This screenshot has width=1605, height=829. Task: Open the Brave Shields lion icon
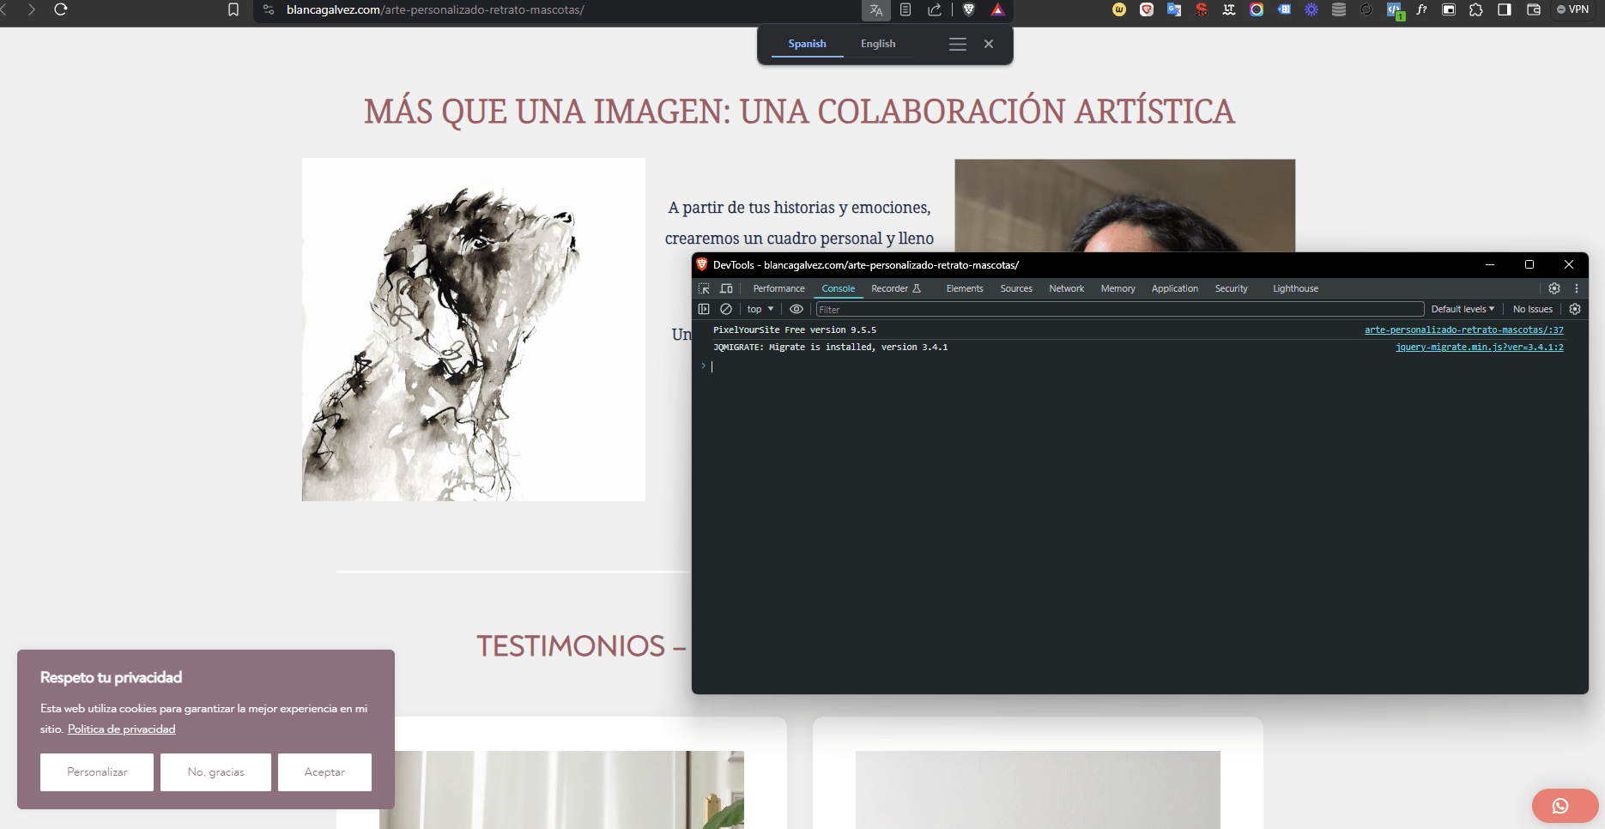pyautogui.click(x=969, y=9)
